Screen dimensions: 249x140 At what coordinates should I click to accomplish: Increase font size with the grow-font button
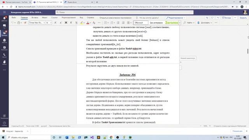(x=55, y=23)
